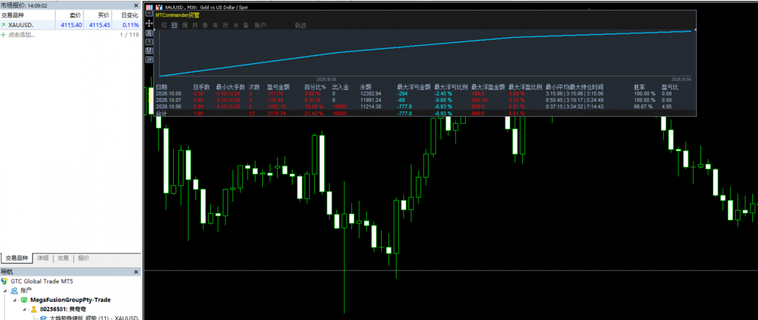The image size is (758, 320).
Task: Open the 账户 tab in MTCommander panel
Action: tap(260, 25)
